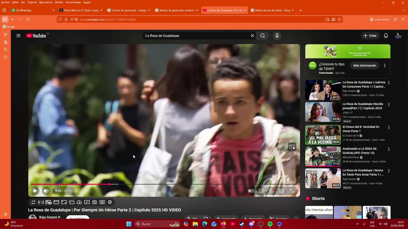Reload the page
This screenshot has height=229, width=408.
pyautogui.click(x=28, y=19)
